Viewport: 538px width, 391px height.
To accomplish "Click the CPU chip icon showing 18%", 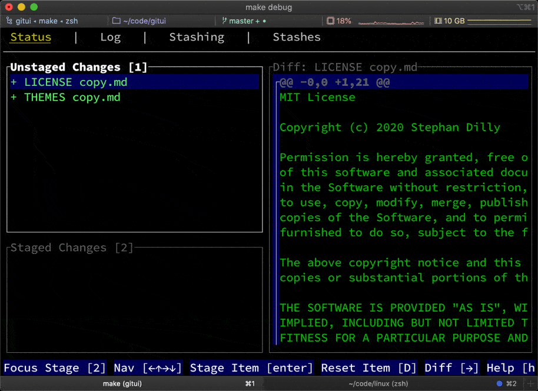I will coord(331,21).
